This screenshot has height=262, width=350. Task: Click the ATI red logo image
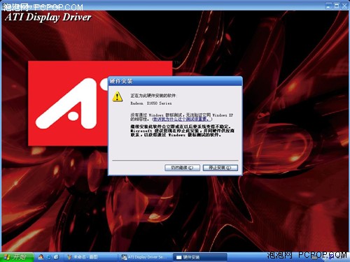tap(68, 103)
